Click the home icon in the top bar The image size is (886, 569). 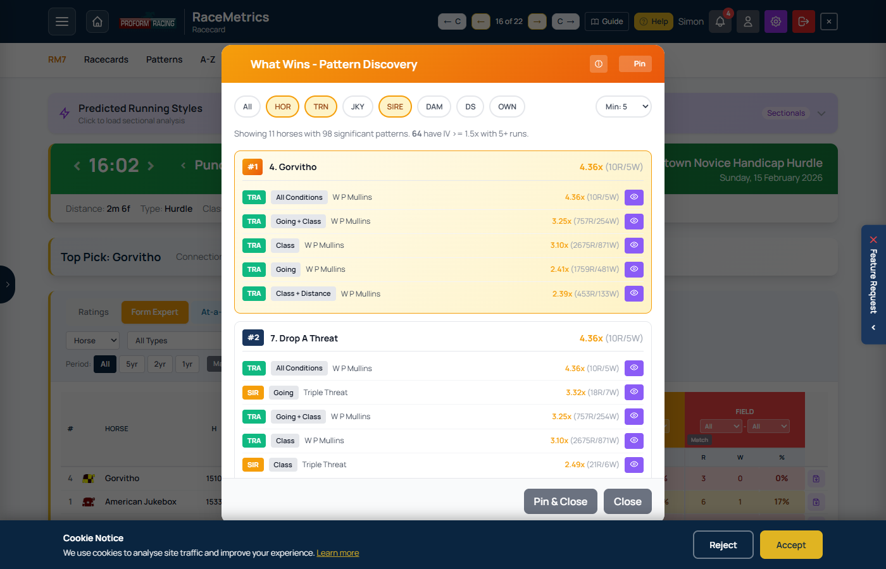pyautogui.click(x=97, y=21)
